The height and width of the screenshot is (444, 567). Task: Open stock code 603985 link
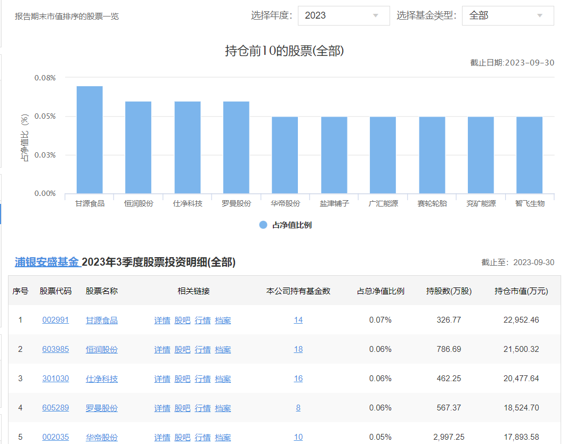pyautogui.click(x=55, y=349)
